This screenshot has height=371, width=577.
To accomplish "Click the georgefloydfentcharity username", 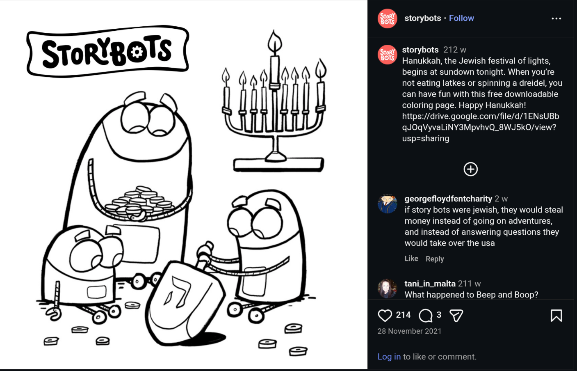I will (x=448, y=199).
